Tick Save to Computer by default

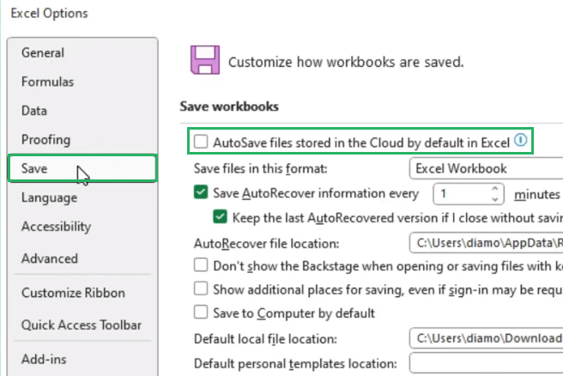(x=201, y=312)
